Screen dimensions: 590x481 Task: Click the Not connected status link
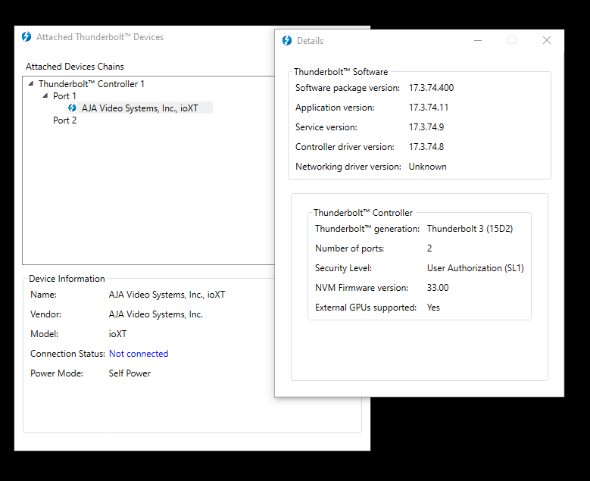(139, 354)
